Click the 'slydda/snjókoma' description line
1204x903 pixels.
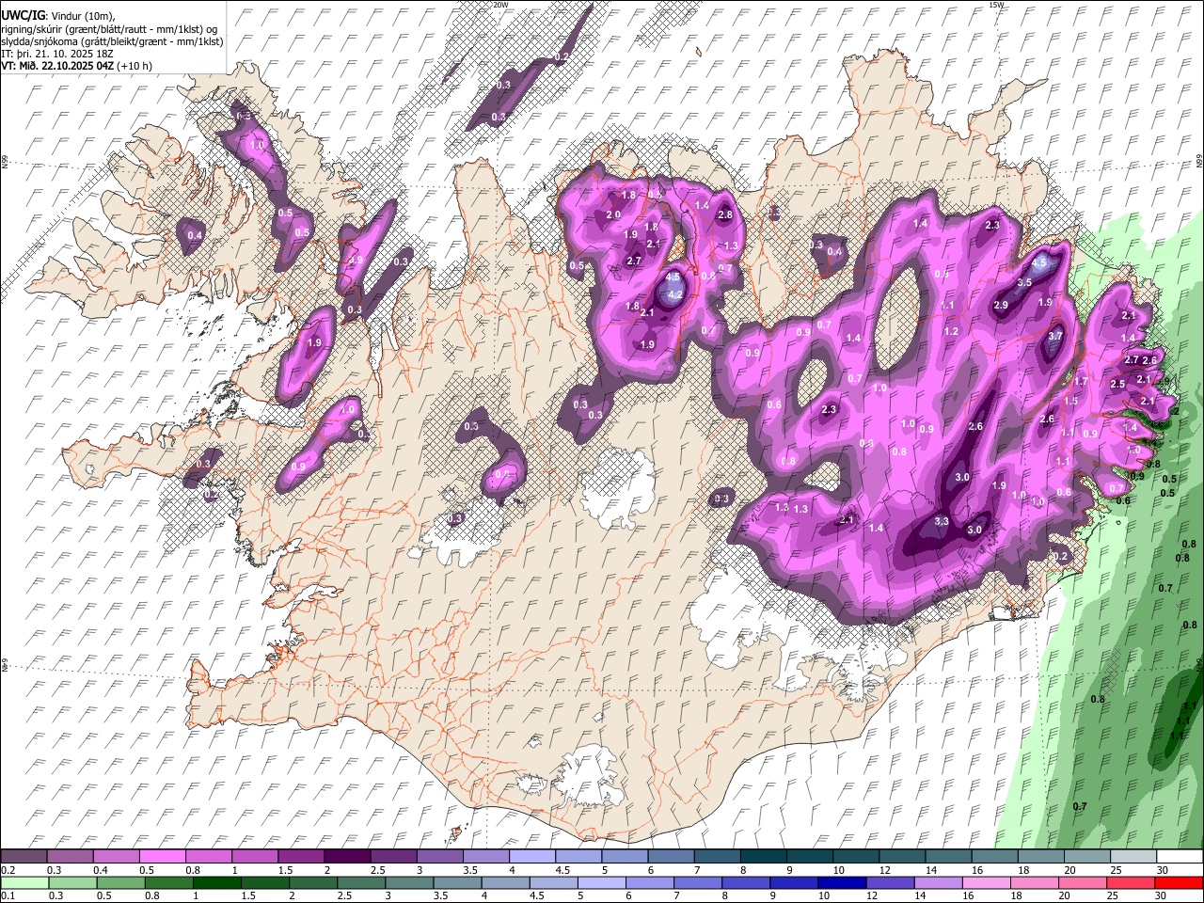(x=112, y=41)
